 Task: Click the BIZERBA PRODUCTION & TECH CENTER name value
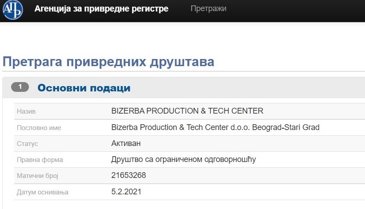click(187, 111)
